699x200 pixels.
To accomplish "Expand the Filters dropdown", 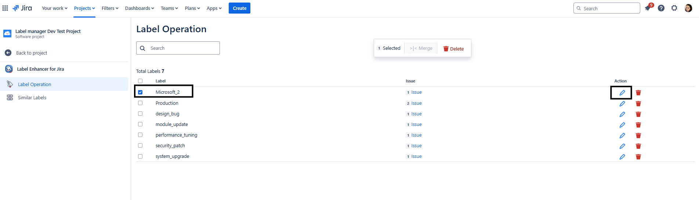I will 110,8.
